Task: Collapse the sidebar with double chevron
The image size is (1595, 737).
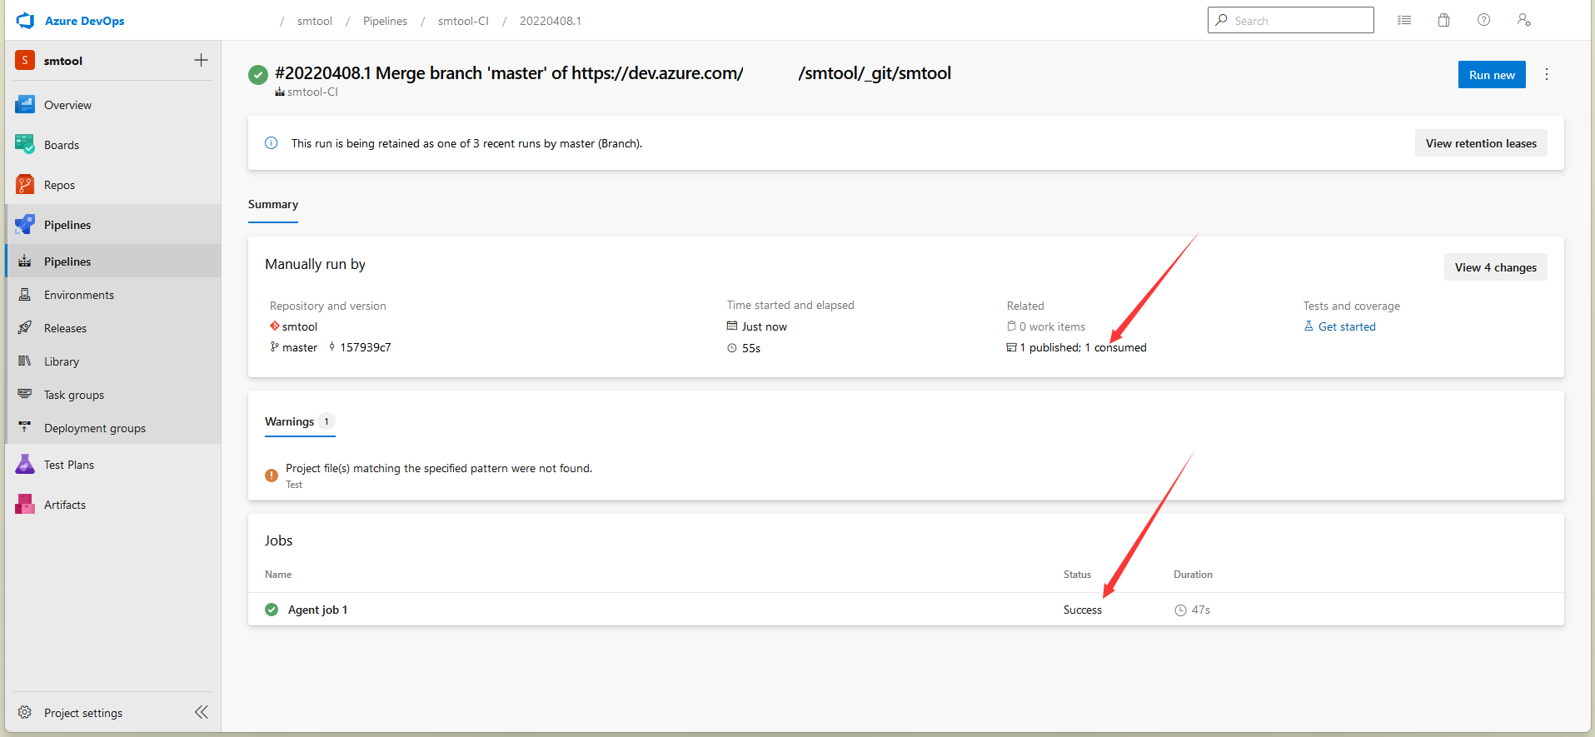Action: tap(201, 712)
